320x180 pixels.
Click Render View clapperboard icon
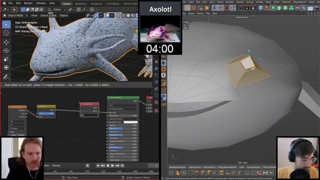coord(240,8)
